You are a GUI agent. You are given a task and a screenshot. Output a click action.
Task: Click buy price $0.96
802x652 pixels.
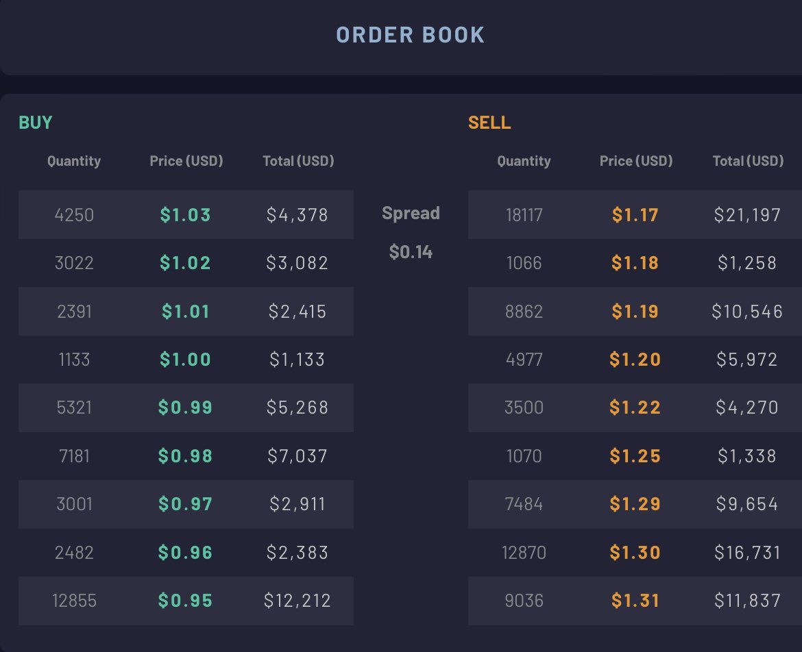click(185, 553)
